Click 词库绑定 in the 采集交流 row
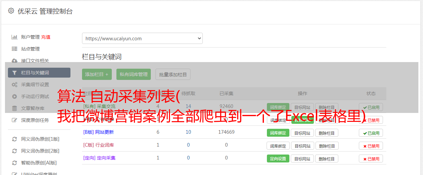Image resolution: width=423 pixels, height=175 pixels. (278, 107)
